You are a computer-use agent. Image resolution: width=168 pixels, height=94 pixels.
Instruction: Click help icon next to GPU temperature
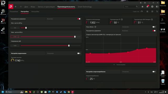122,20
